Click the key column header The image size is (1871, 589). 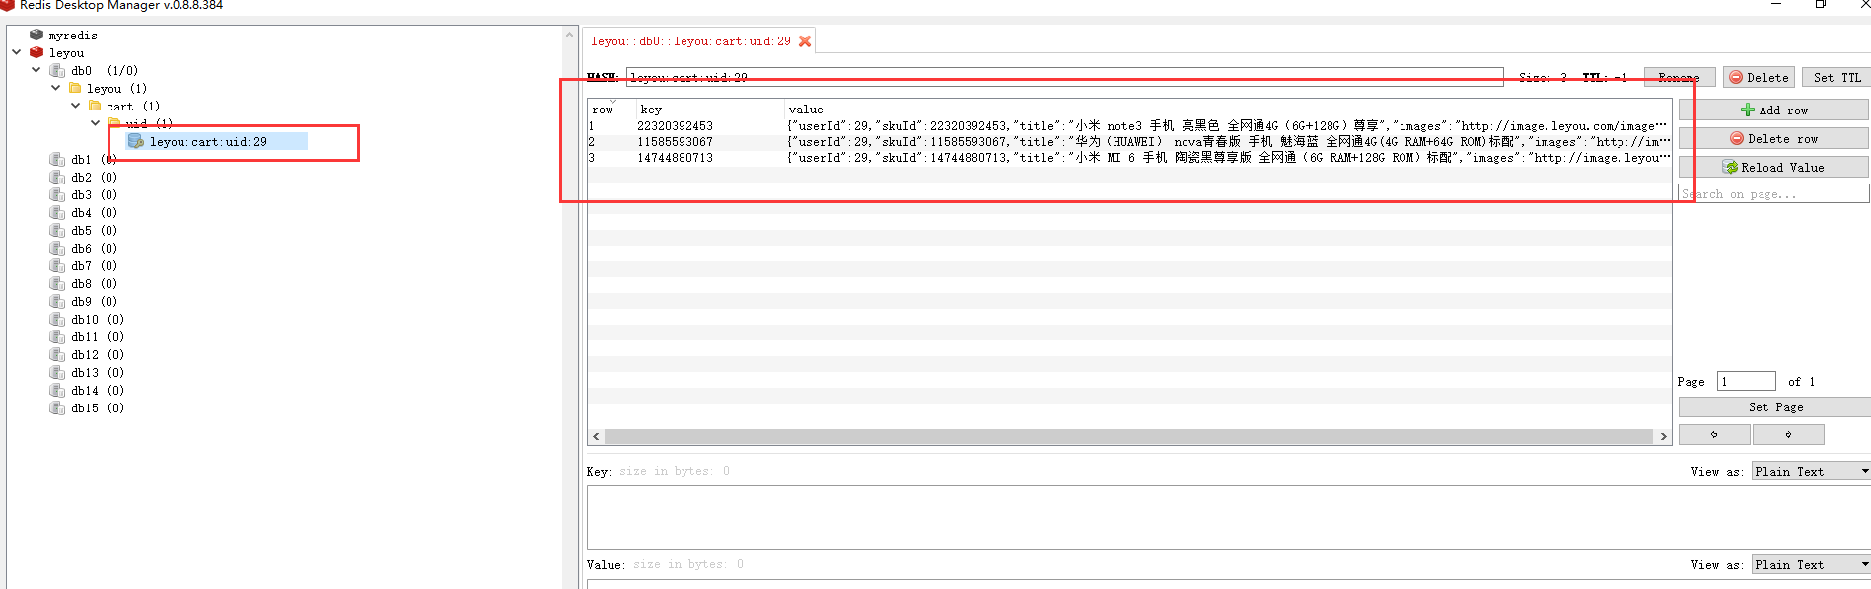709,109
